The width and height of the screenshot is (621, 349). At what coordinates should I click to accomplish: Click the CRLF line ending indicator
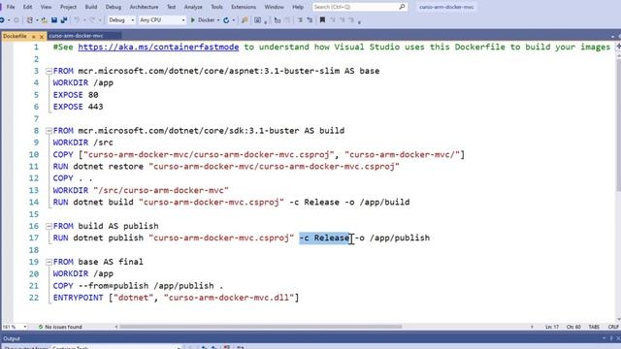click(613, 327)
